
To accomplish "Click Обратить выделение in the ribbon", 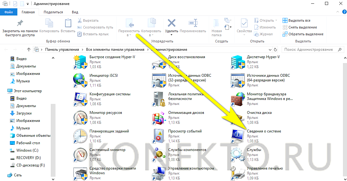I will [x=302, y=34].
